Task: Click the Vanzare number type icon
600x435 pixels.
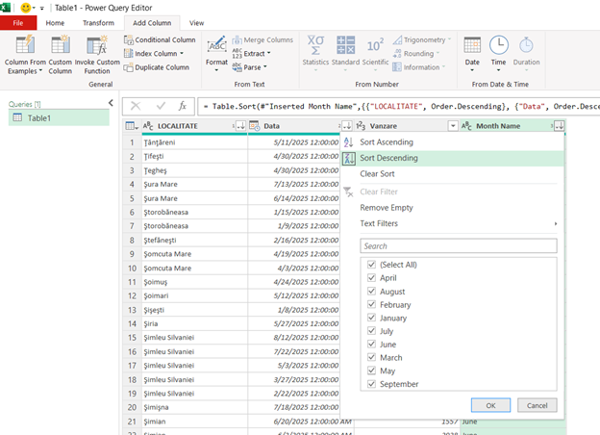Action: pyautogui.click(x=361, y=126)
